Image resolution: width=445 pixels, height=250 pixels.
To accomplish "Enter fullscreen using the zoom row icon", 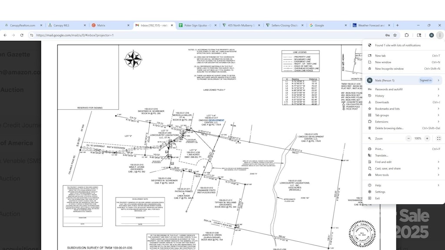I will [x=438, y=138].
